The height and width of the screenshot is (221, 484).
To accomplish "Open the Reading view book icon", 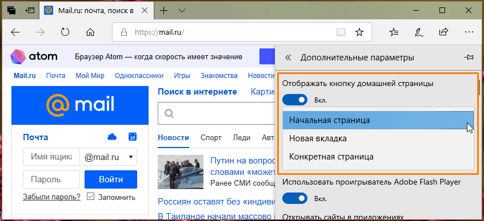I will coord(341,32).
